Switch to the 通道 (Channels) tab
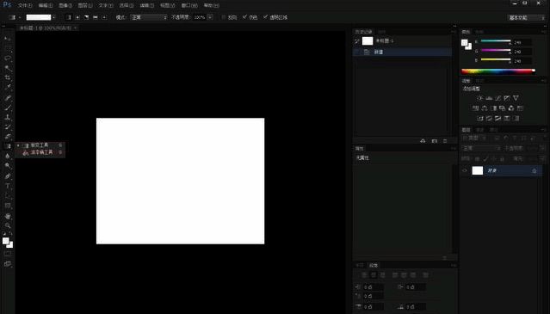The image size is (550, 314). point(479,130)
